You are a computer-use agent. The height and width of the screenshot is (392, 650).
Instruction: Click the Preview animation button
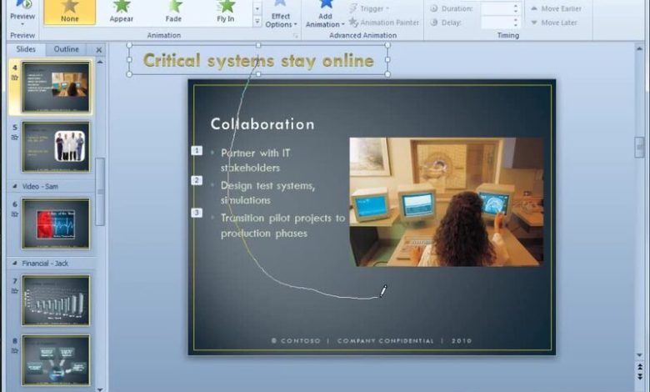click(x=22, y=12)
